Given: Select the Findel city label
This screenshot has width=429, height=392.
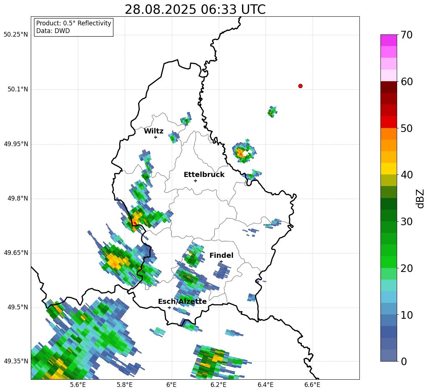Looking at the screenshot, I should 221,255.
